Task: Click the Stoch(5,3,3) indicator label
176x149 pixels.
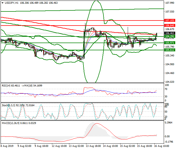Action: coord(9,105)
